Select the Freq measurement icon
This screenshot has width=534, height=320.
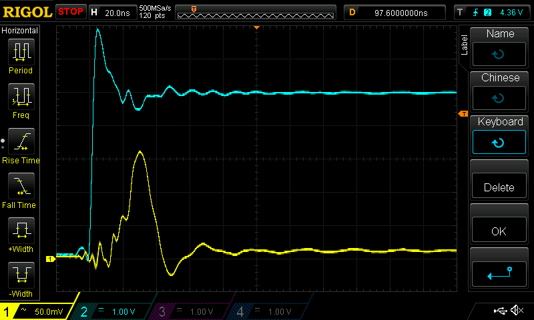(21, 97)
